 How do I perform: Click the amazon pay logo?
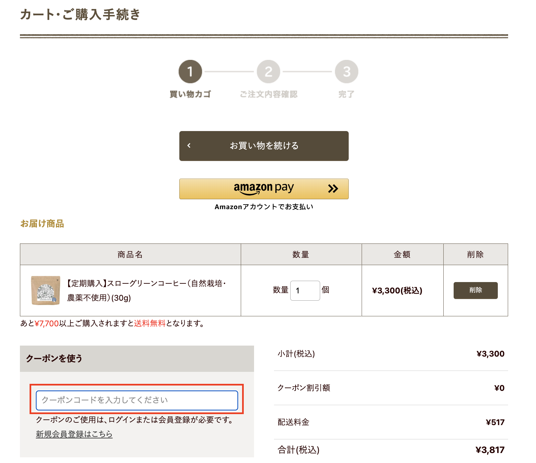264,188
